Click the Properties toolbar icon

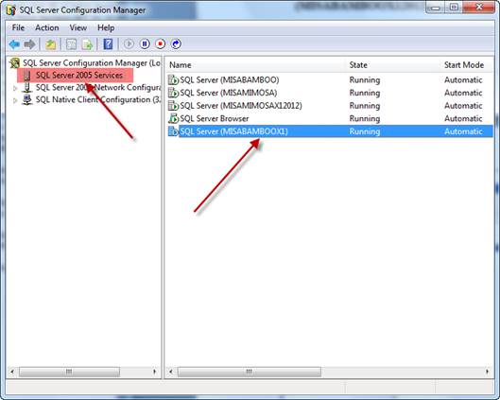[71, 44]
